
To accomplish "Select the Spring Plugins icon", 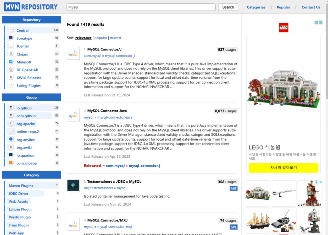I will (x=11, y=85).
